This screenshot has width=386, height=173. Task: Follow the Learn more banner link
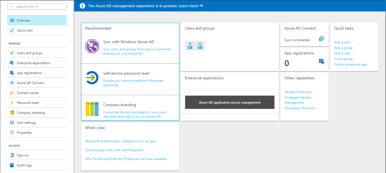(191, 6)
